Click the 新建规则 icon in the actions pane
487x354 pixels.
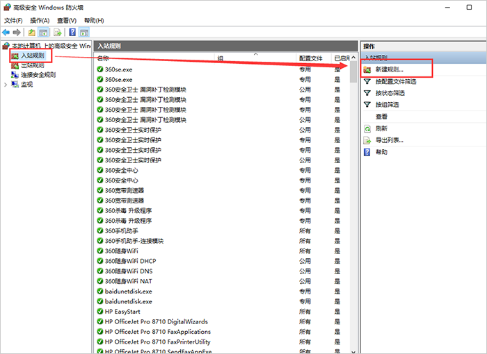tap(367, 69)
